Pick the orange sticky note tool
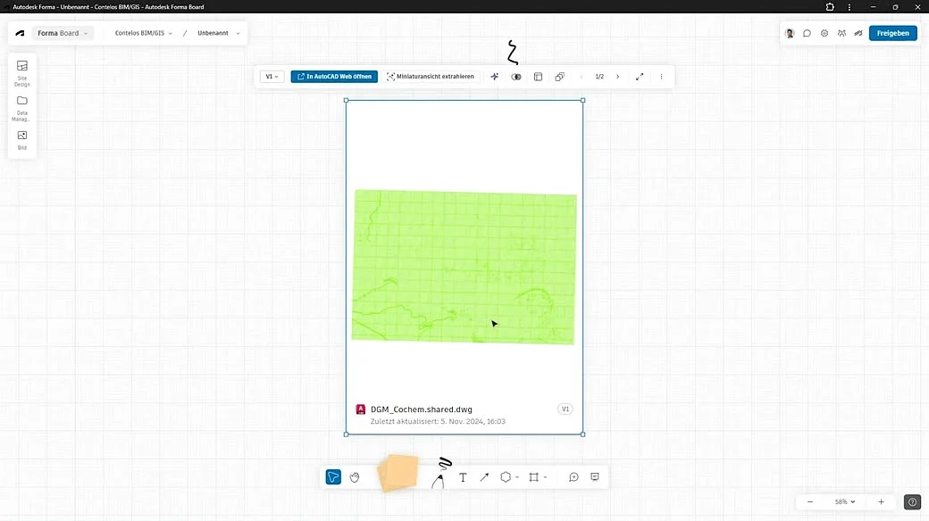This screenshot has width=929, height=521. click(x=398, y=473)
